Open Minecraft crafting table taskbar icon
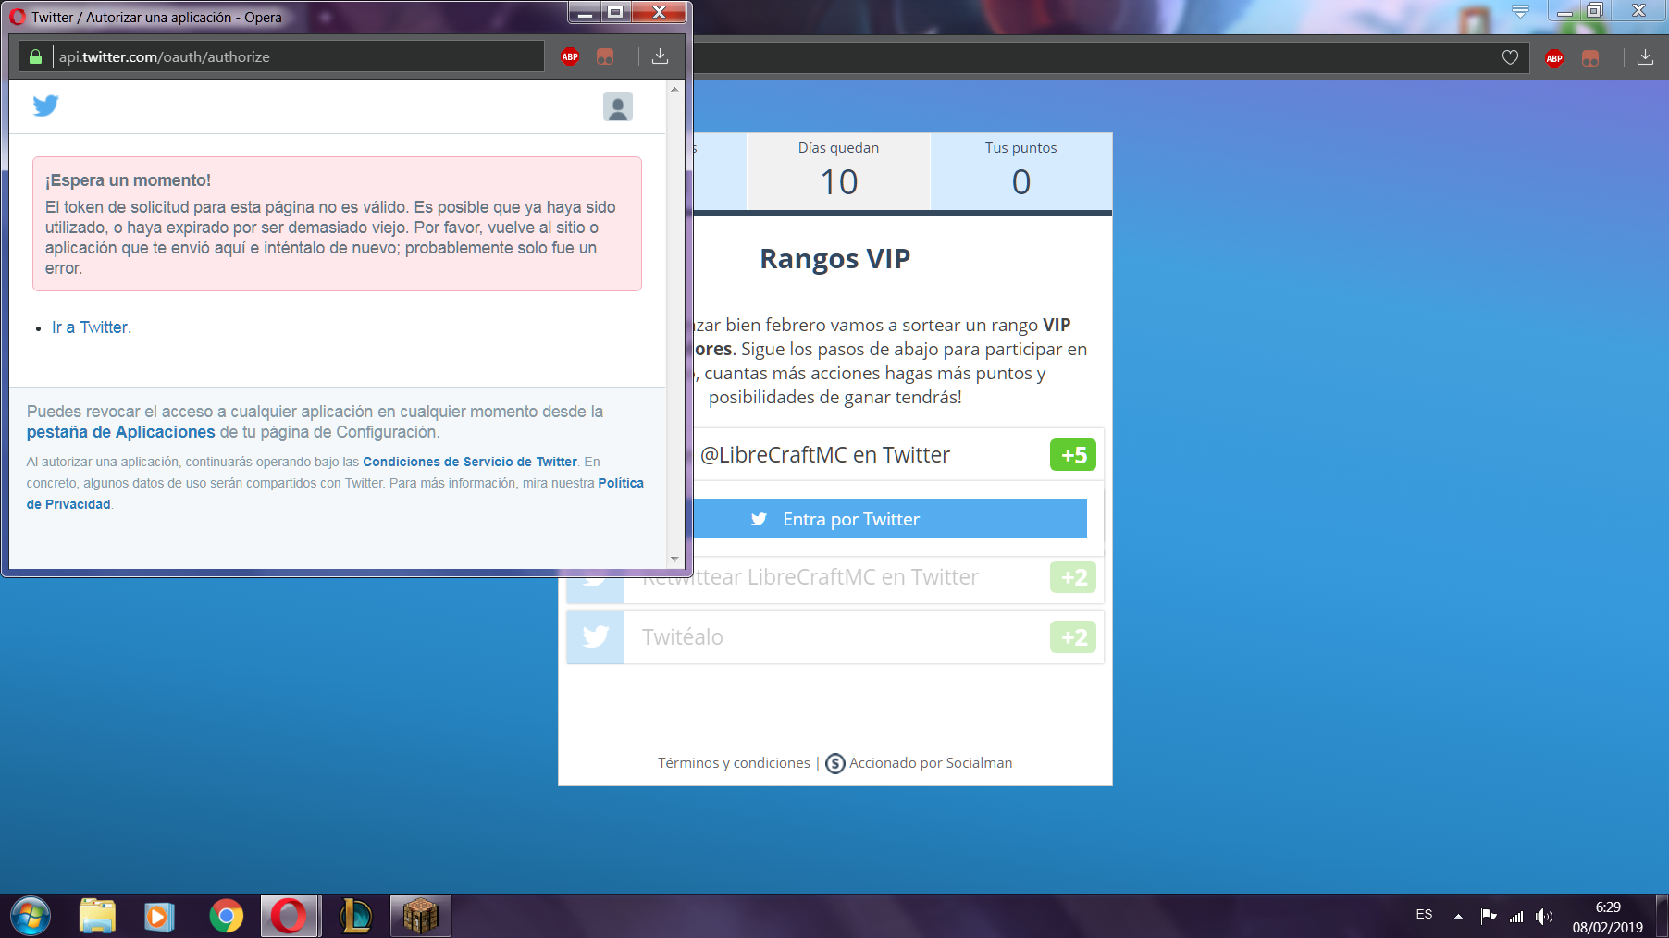Screen dimensions: 1669x938 click(420, 917)
